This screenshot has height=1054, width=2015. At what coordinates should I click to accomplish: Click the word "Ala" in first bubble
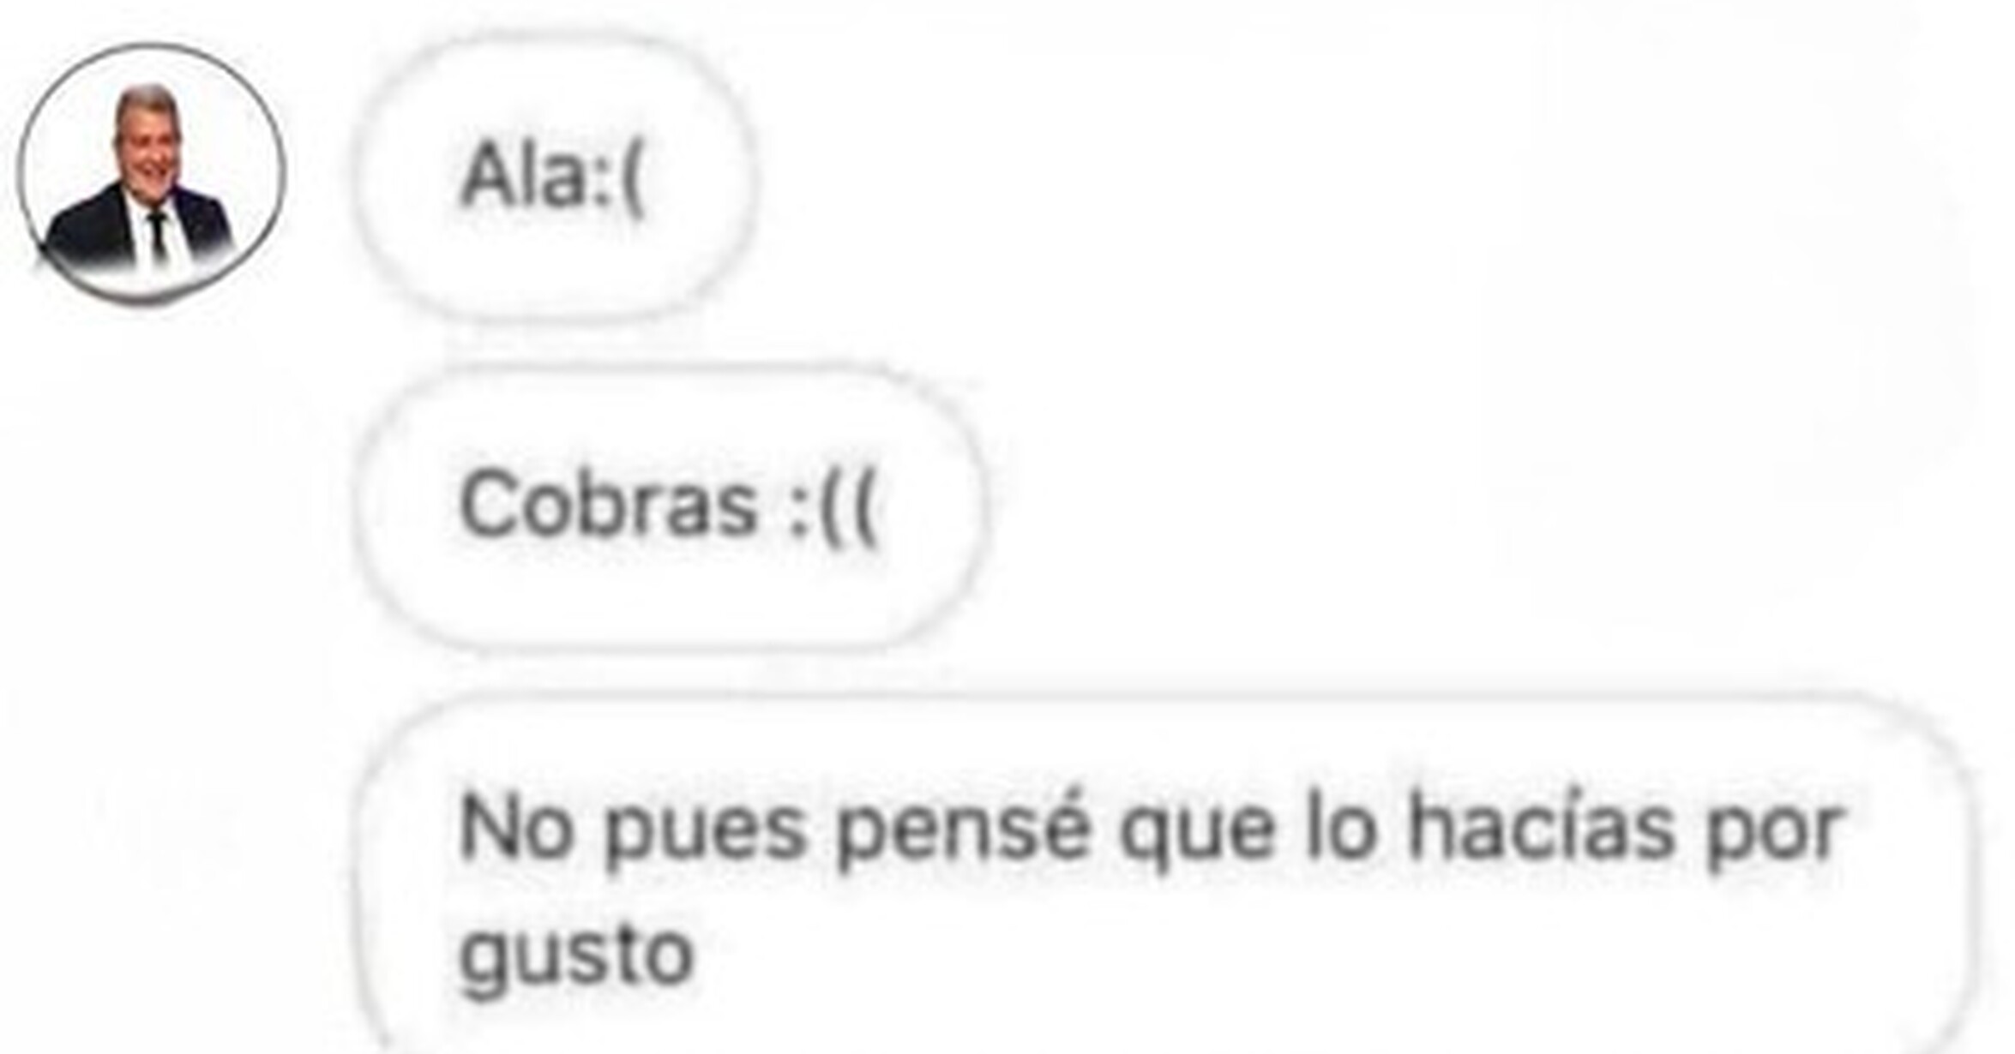(524, 176)
